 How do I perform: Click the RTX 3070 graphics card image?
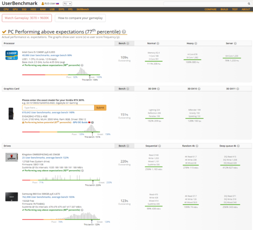[11, 114]
